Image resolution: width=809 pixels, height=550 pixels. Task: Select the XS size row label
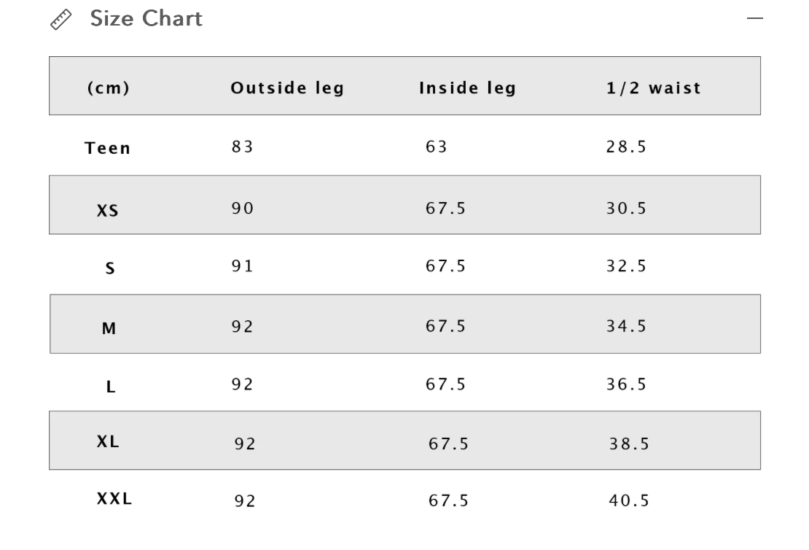click(108, 211)
